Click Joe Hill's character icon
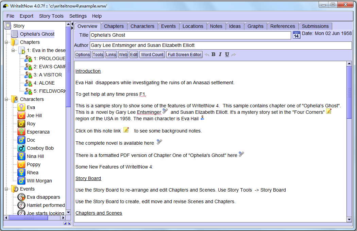Viewport: 357px width, 231px height. tap(21, 115)
